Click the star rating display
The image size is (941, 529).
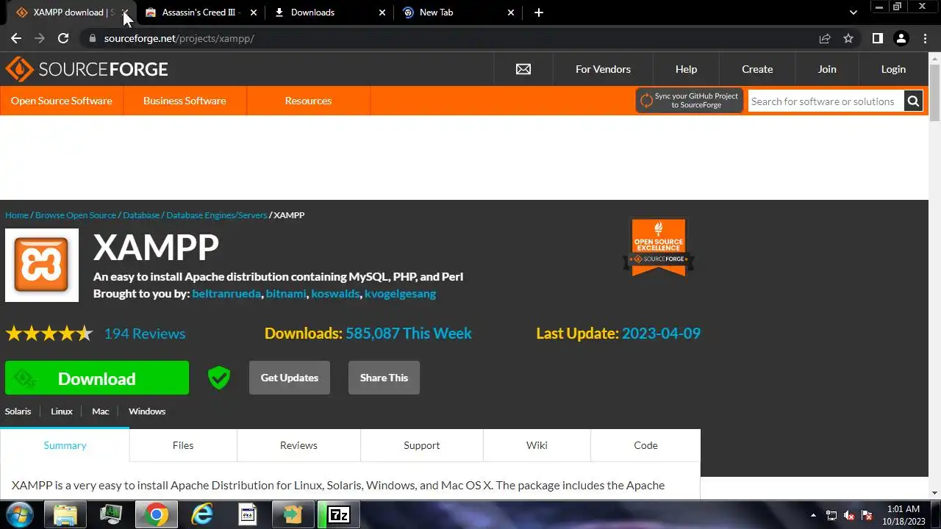[49, 334]
